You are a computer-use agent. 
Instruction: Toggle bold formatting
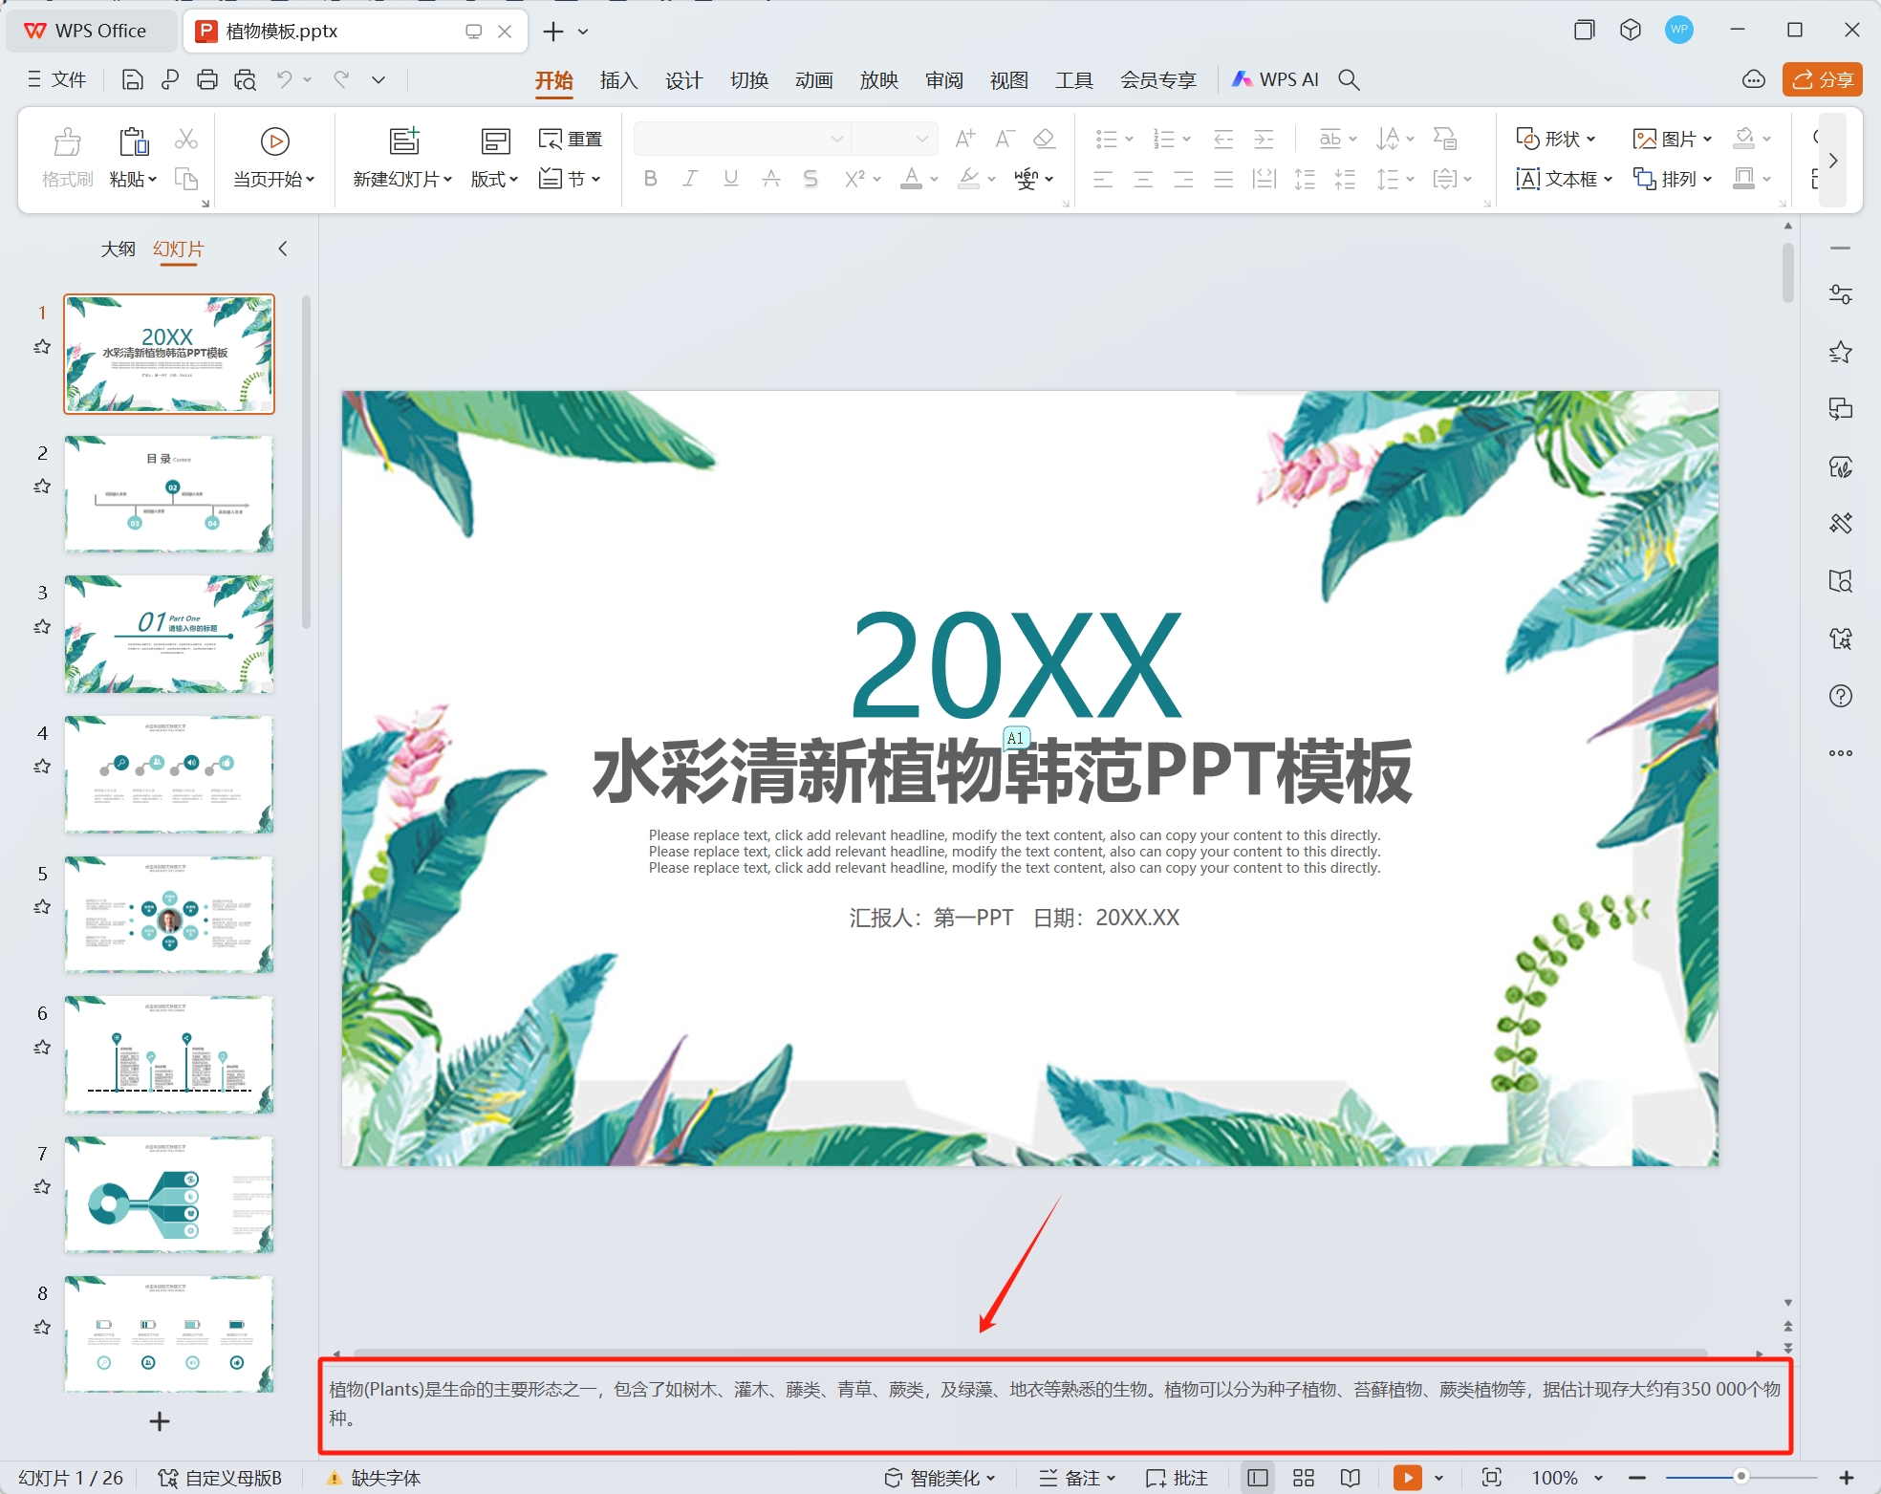tap(650, 179)
